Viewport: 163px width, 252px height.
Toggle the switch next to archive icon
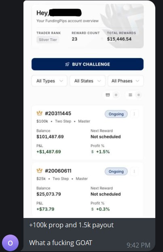pyautogui.click(x=116, y=95)
